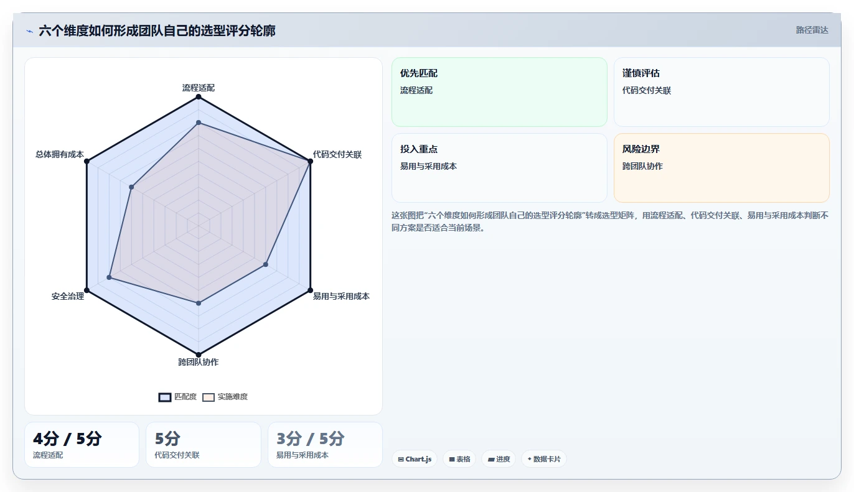Image resolution: width=854 pixels, height=492 pixels.
Task: Click the 流程适配 axis label on the radar
Action: 199,88
